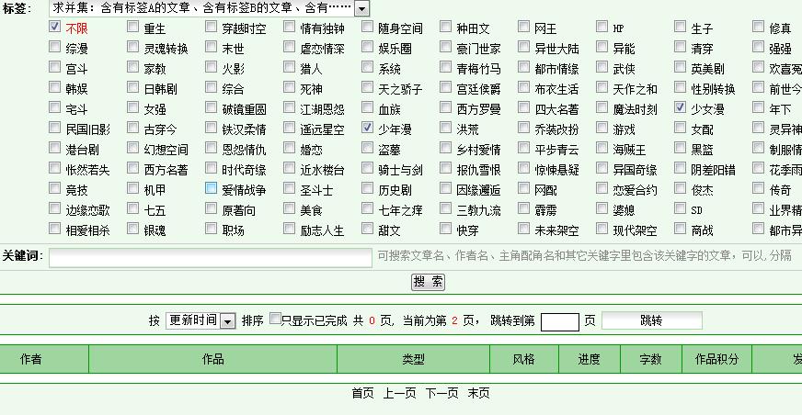802x415 pixels.
Task: Tick the 爱情战争 tag checkbox
Action: coord(212,189)
